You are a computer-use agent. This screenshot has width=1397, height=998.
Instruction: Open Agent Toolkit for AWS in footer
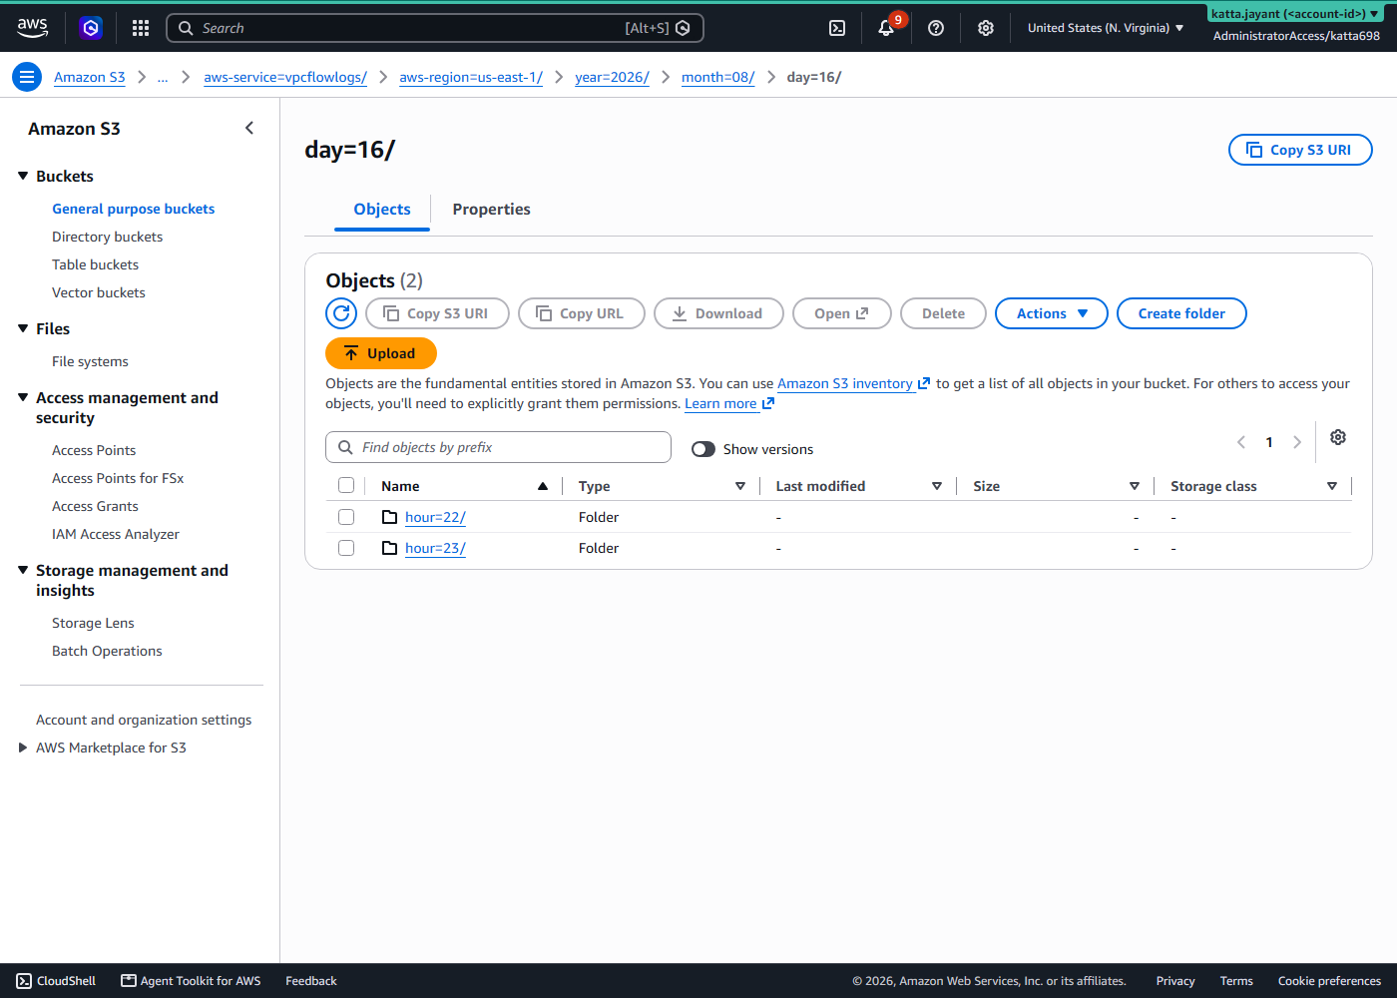click(x=191, y=981)
